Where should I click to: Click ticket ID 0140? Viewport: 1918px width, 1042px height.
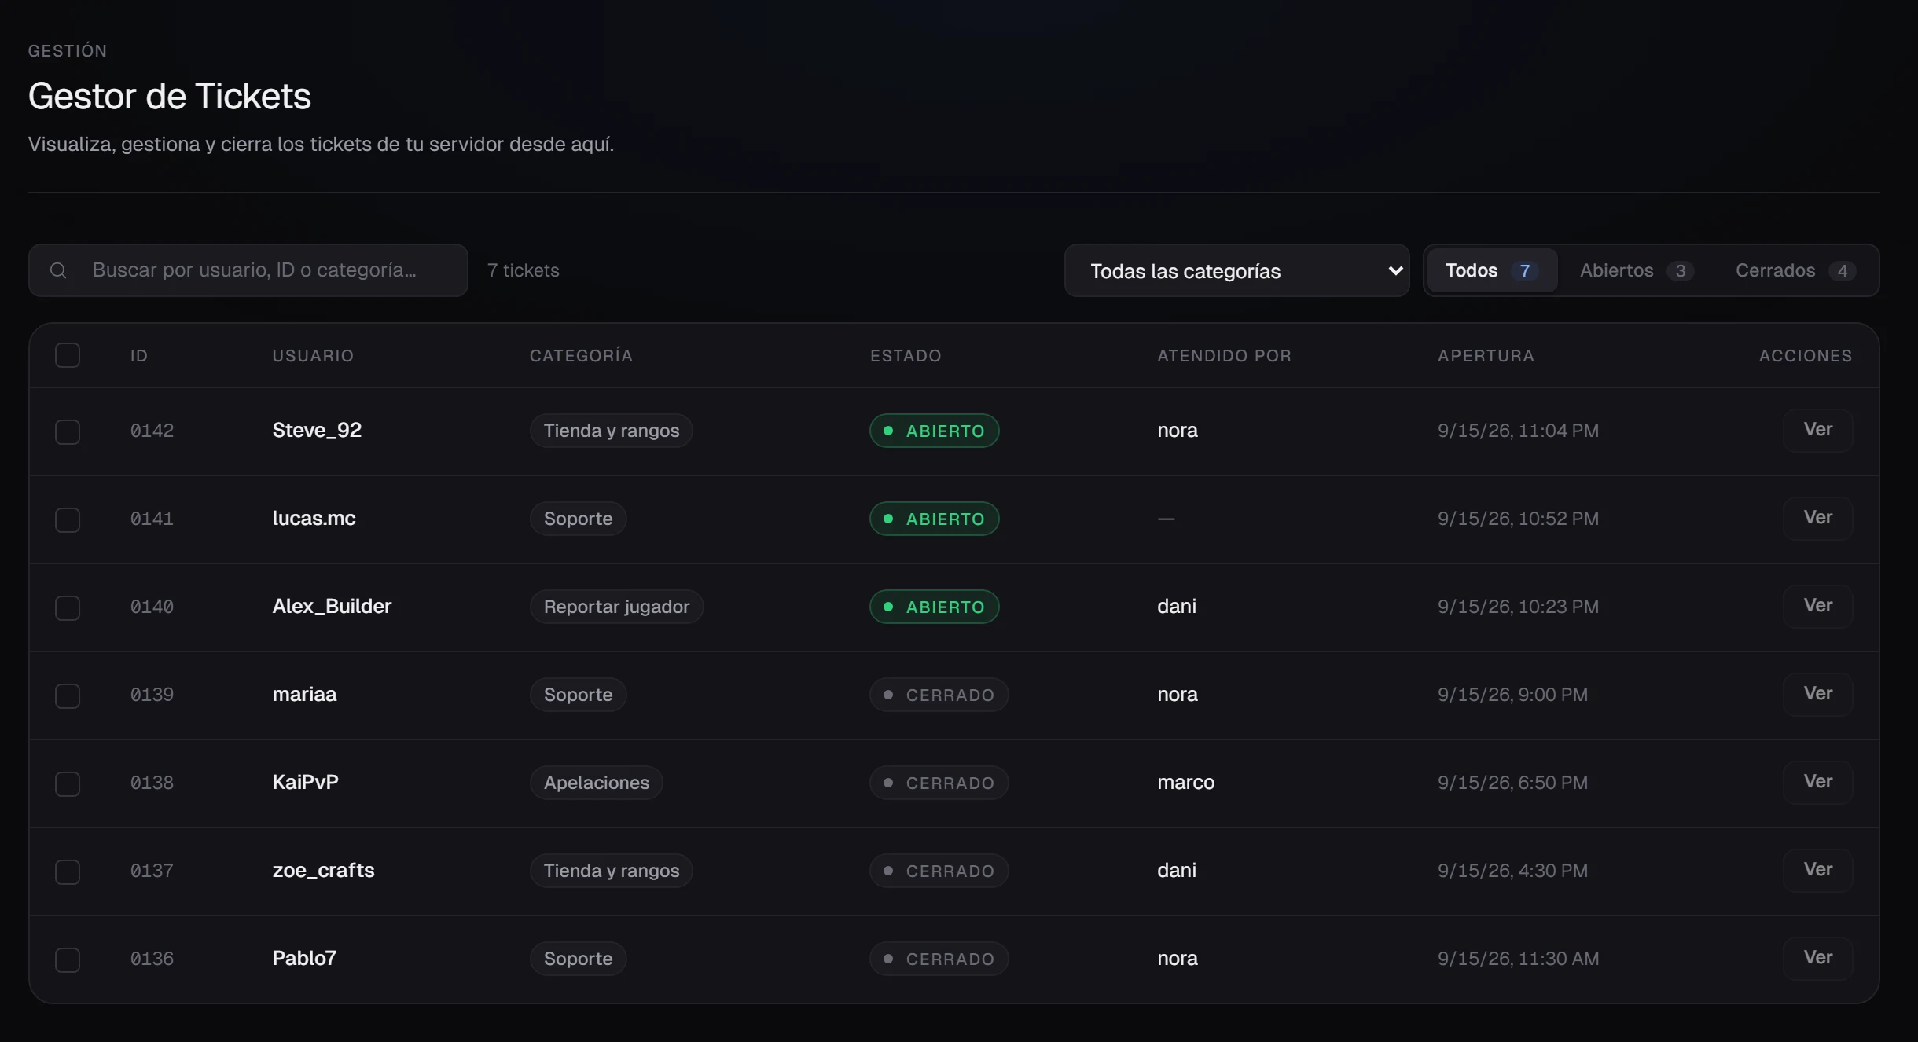click(152, 607)
